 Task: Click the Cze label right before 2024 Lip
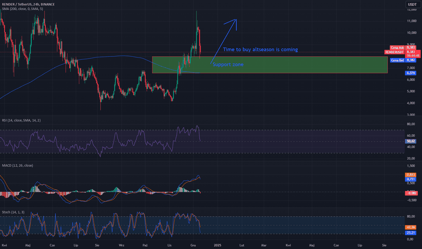point(52,245)
